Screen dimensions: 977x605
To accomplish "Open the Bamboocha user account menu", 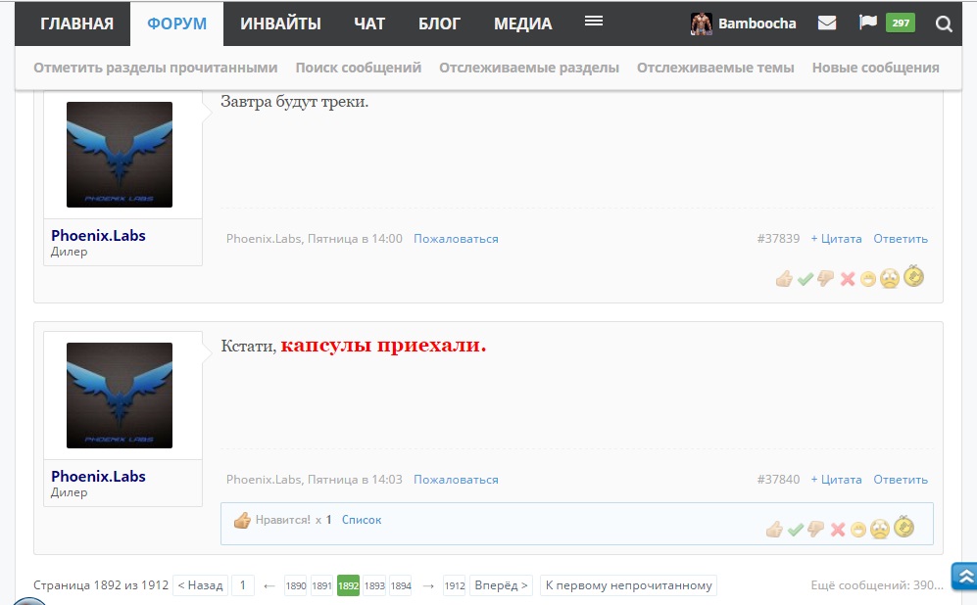I will (x=744, y=23).
